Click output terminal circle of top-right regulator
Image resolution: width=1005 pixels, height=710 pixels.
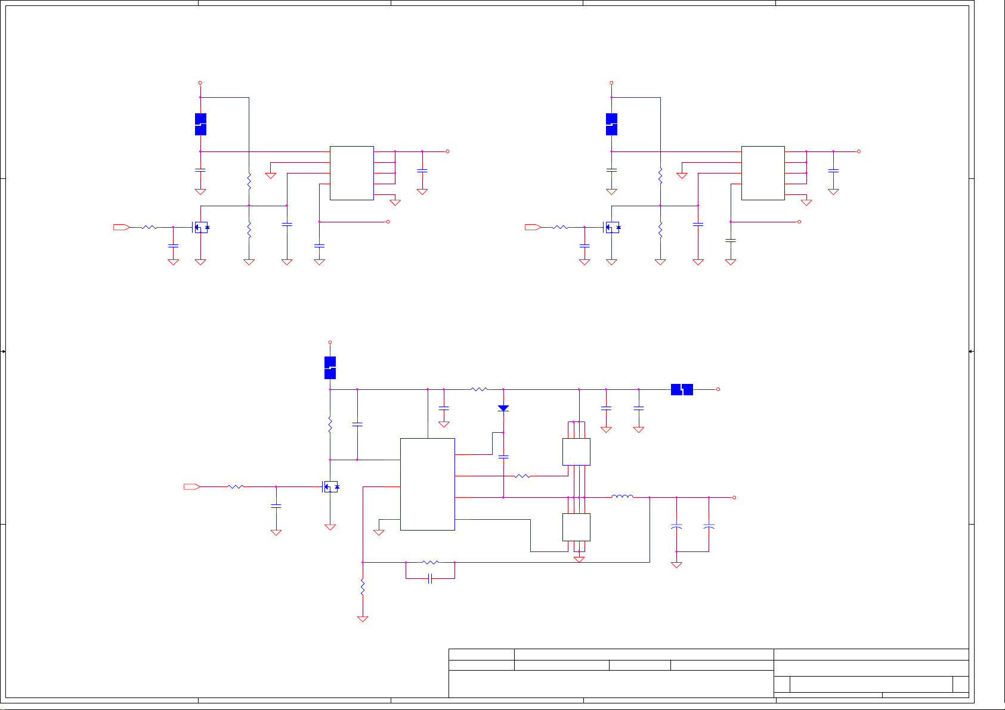pyautogui.click(x=859, y=151)
